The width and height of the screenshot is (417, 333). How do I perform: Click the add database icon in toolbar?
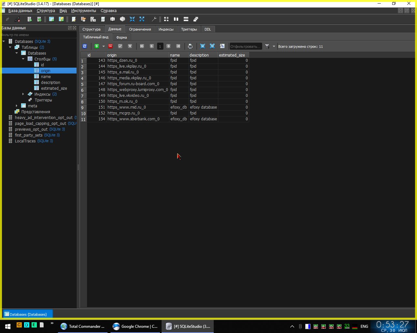(29, 19)
